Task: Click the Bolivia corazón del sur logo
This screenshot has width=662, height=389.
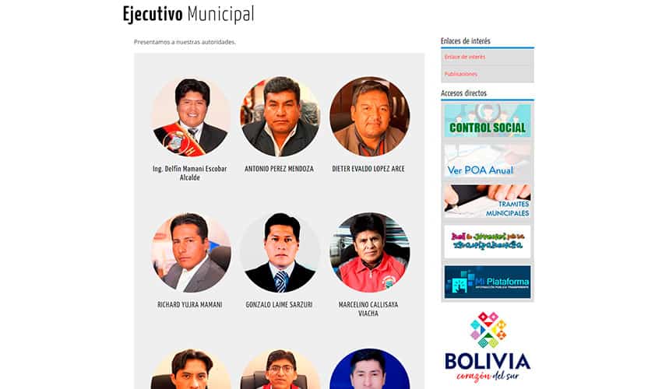Action: coord(488,347)
